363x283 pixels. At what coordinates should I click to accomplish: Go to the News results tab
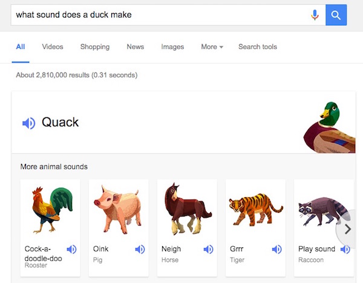136,47
